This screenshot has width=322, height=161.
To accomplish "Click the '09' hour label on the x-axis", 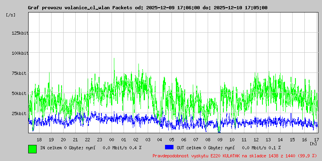I will [220, 140].
